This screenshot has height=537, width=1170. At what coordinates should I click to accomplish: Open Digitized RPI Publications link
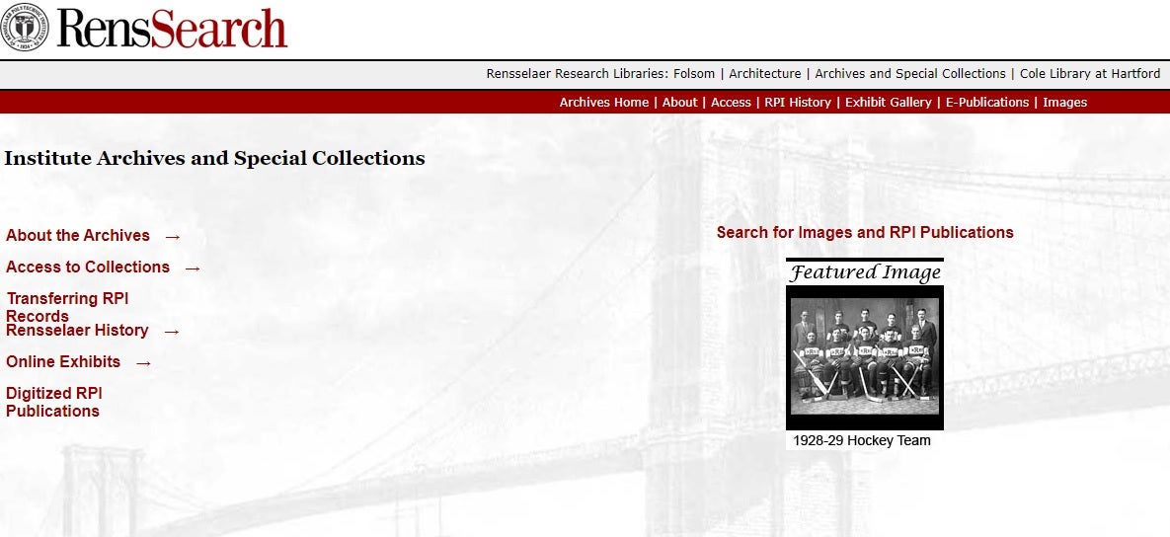pos(53,402)
